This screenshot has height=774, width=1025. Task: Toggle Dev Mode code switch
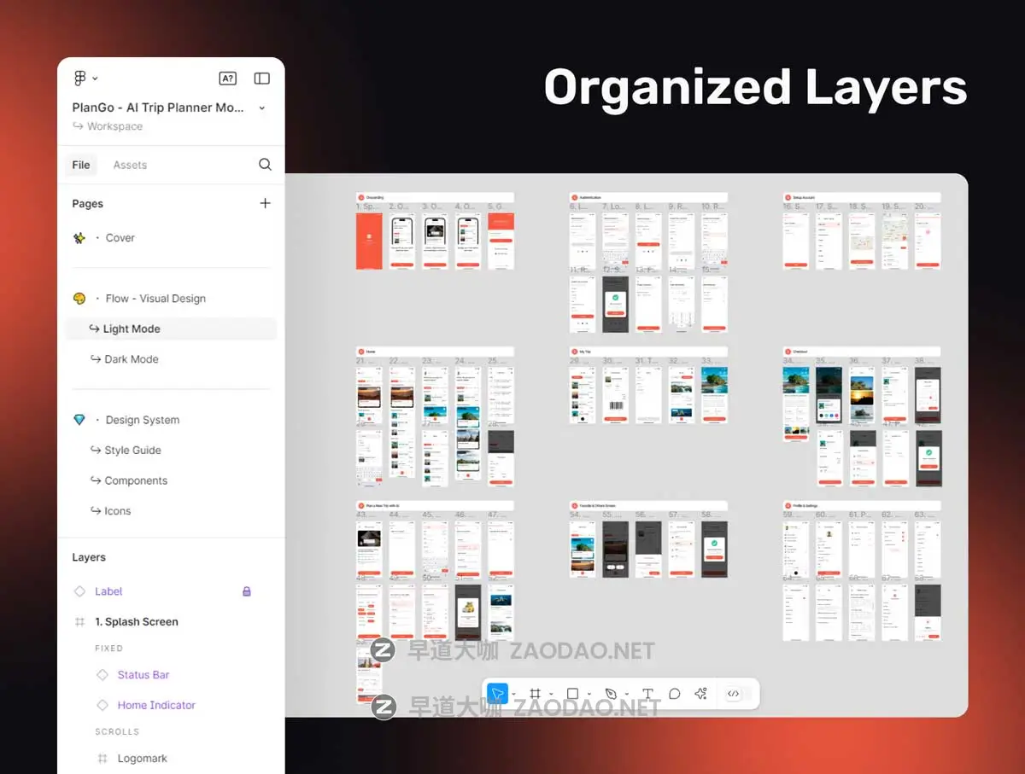click(x=733, y=694)
